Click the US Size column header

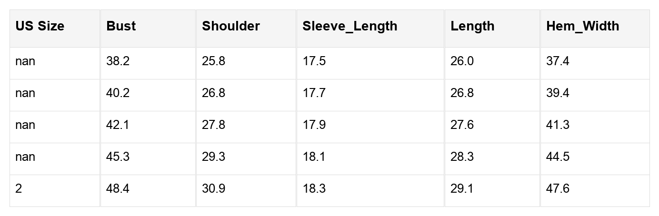coord(40,26)
